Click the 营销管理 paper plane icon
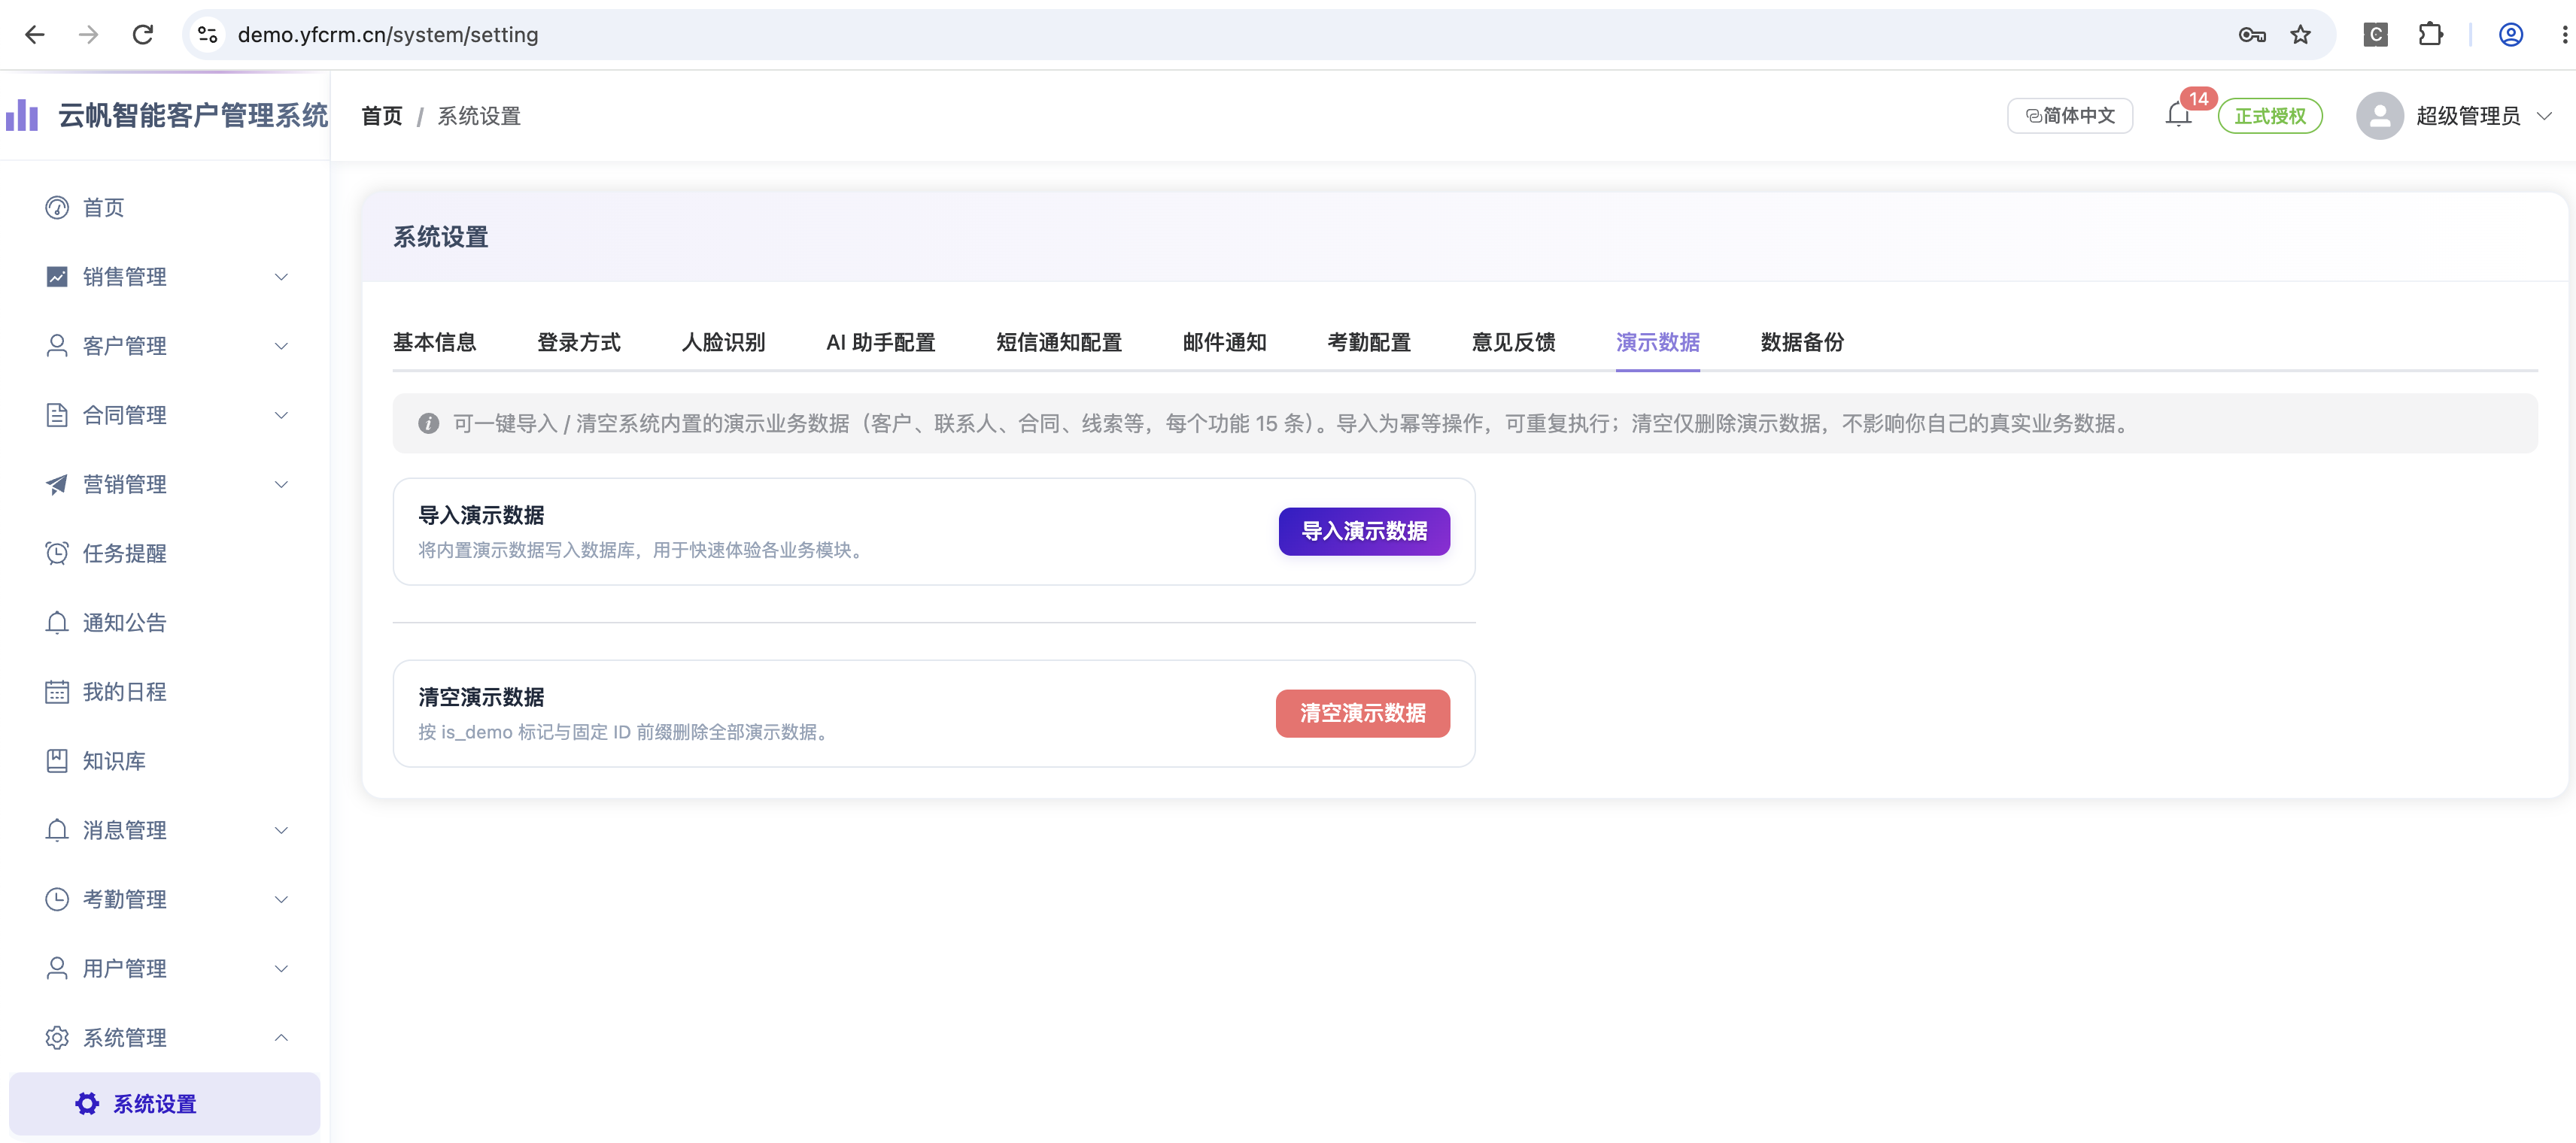 57,484
